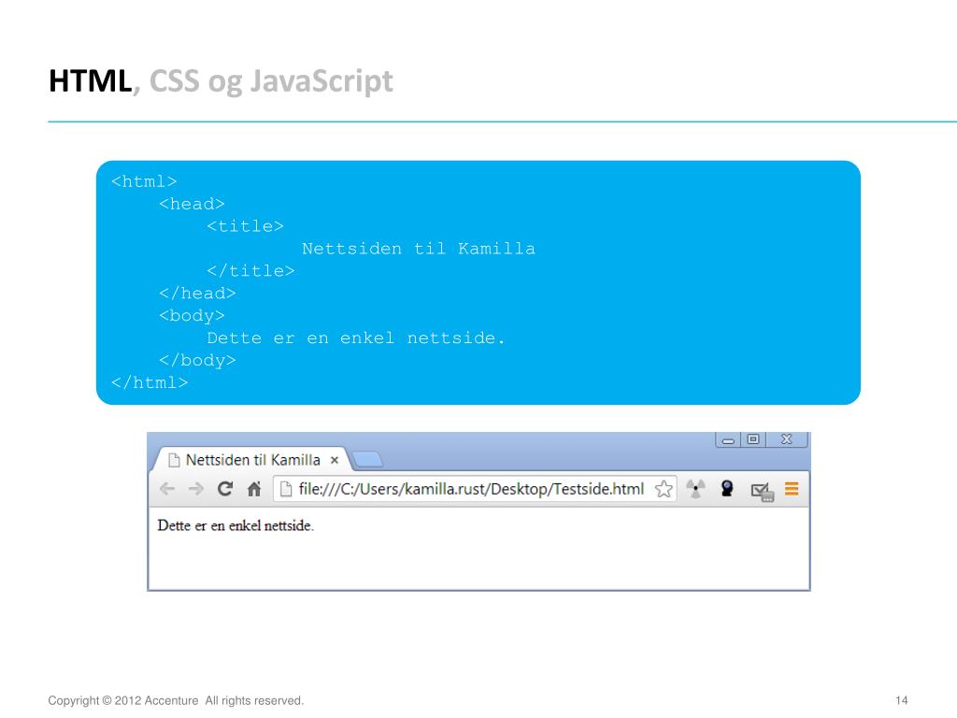Image resolution: width=957 pixels, height=718 pixels.
Task: Click the closing </head> tag in code
Action: (x=197, y=293)
